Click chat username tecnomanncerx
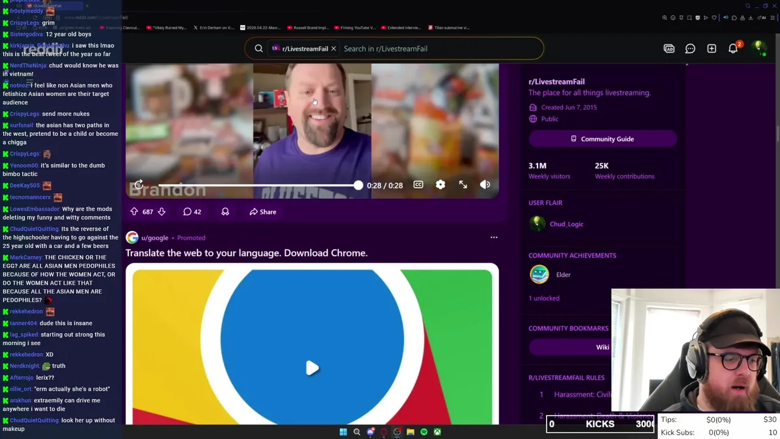The image size is (780, 439). (30, 198)
